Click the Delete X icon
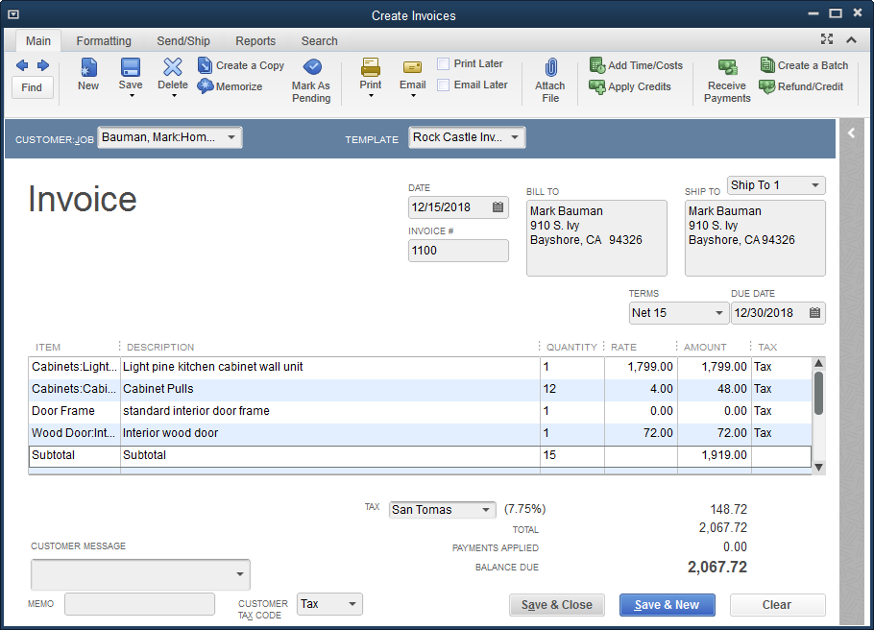This screenshot has height=630, width=874. tap(173, 67)
